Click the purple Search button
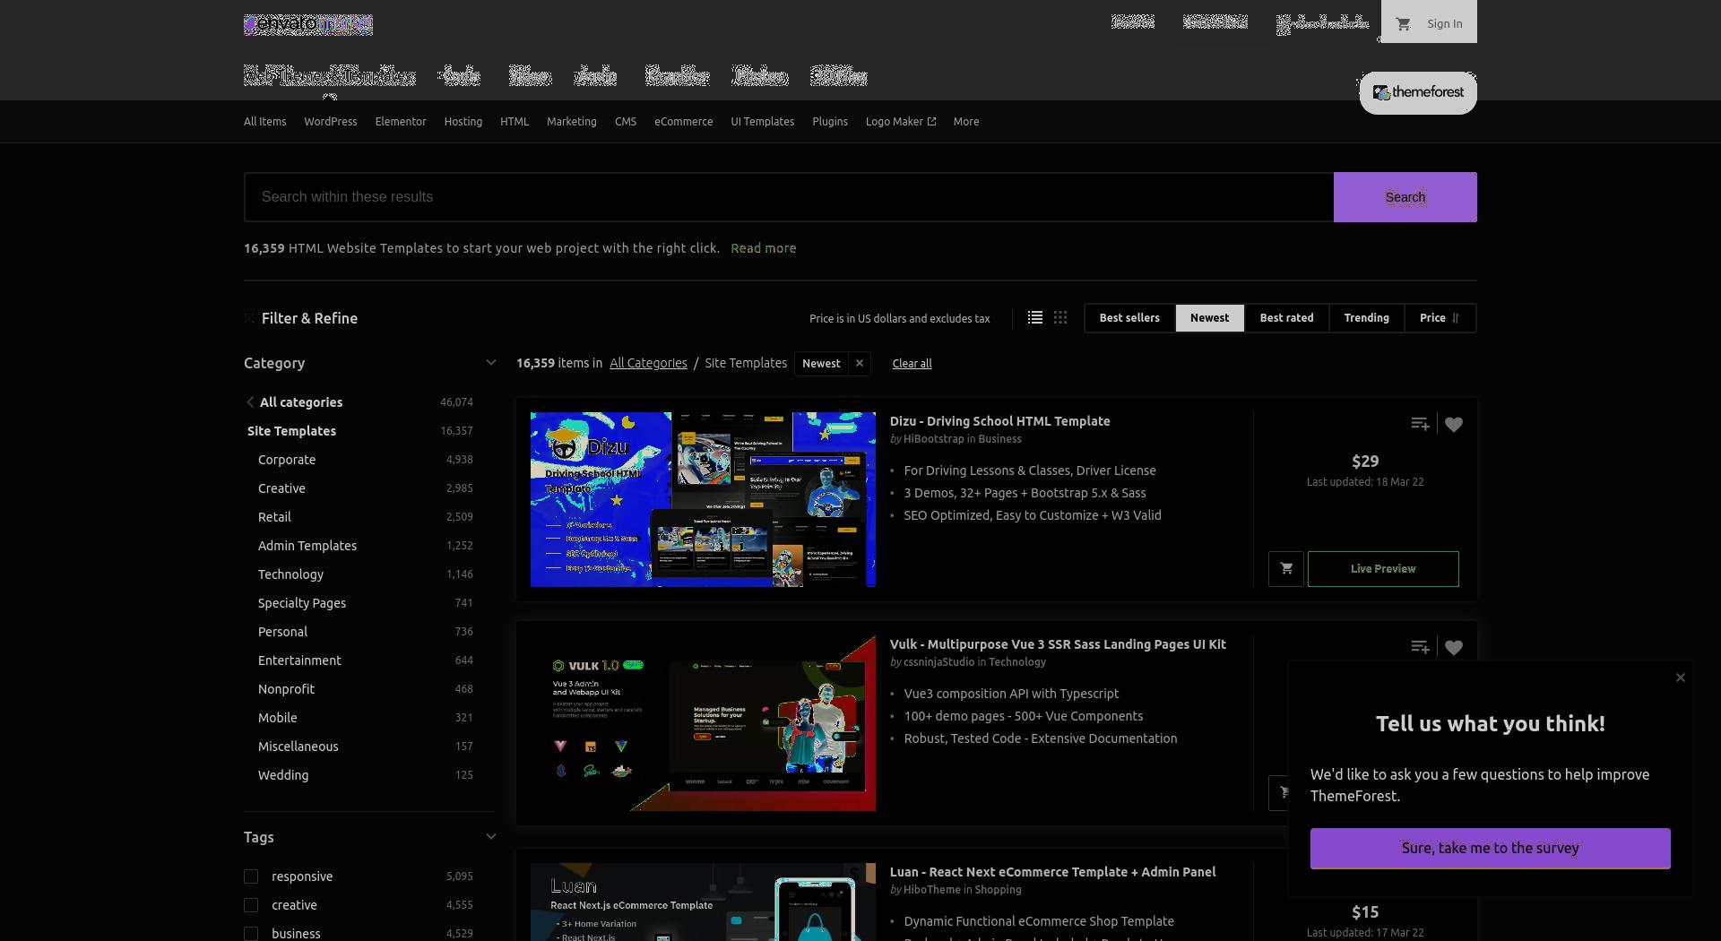 (1405, 197)
